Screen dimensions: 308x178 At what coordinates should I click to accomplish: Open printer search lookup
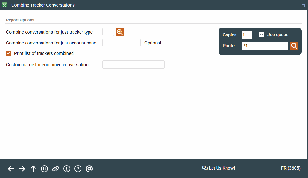coord(294,46)
